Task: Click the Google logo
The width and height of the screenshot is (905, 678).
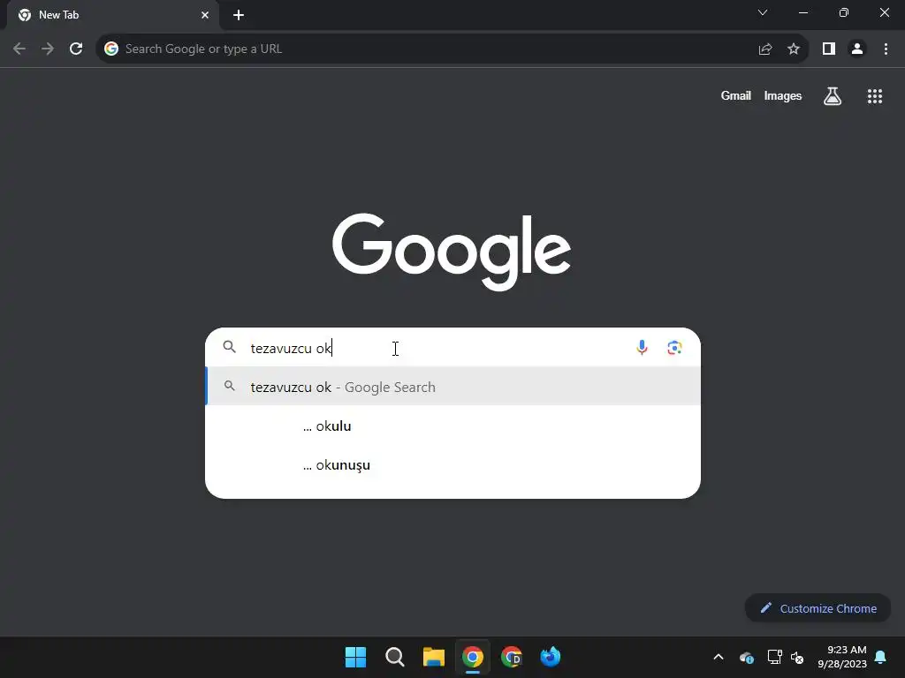Action: (452, 252)
